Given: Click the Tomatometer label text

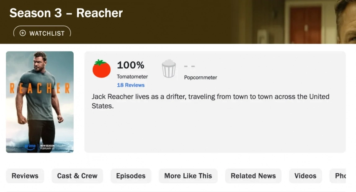Looking at the screenshot, I should click(x=132, y=77).
